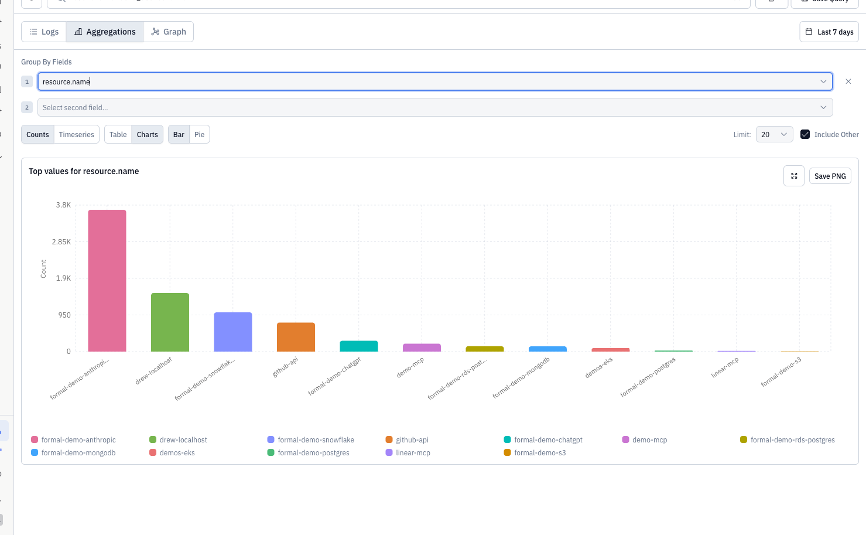Toggle demos-eks legend swatch
This screenshot has height=535, width=866.
(x=153, y=452)
